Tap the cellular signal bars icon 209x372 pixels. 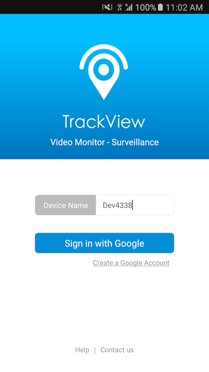pos(129,7)
